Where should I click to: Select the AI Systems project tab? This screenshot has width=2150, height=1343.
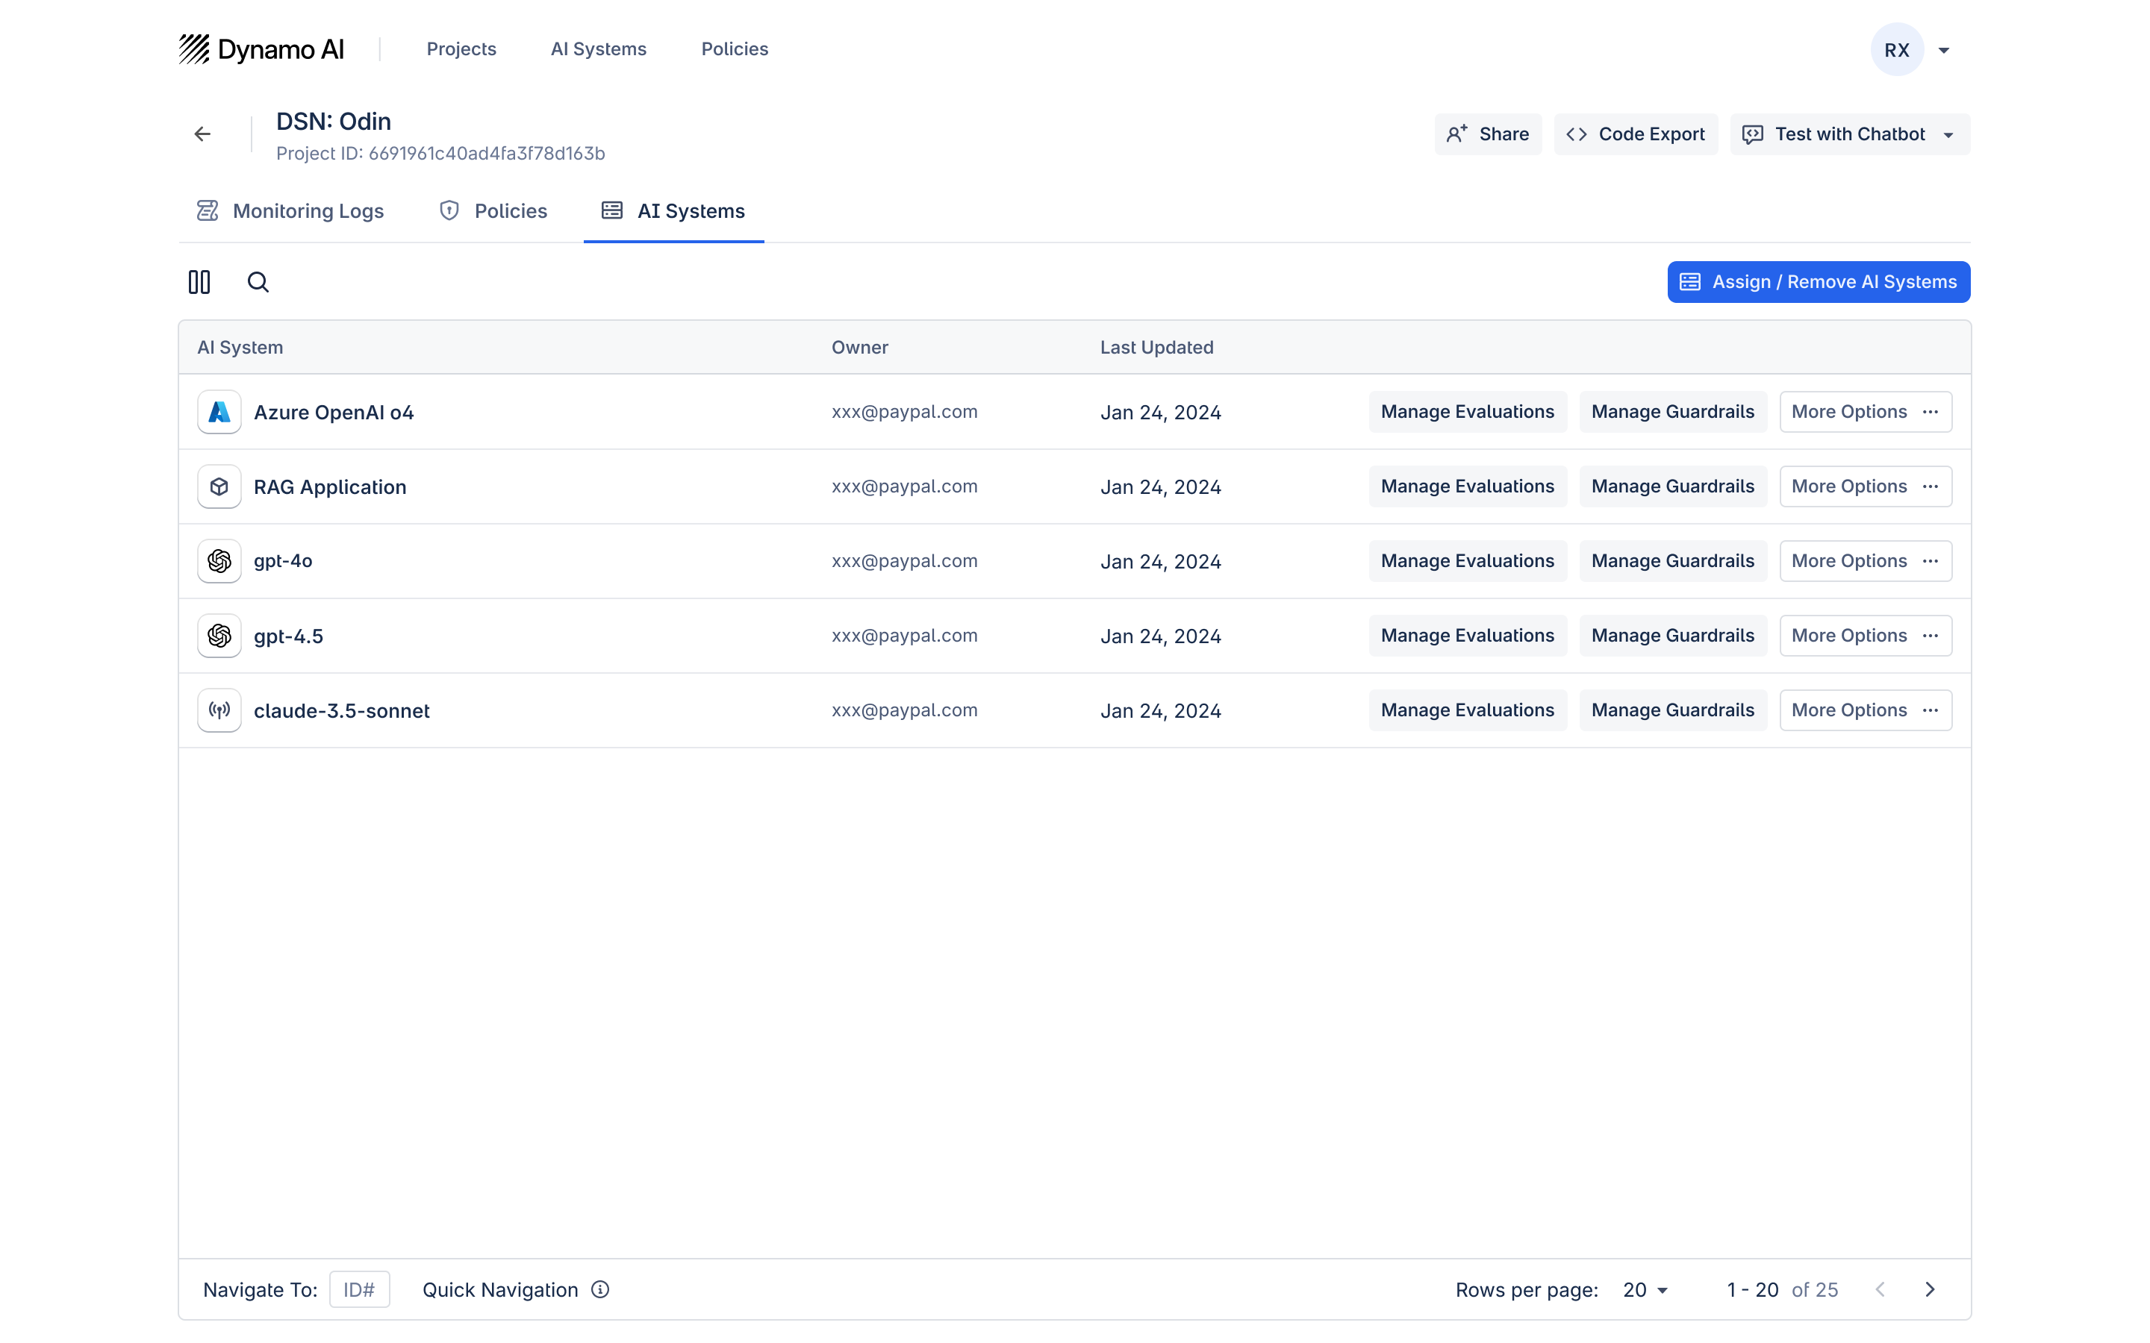point(673,211)
